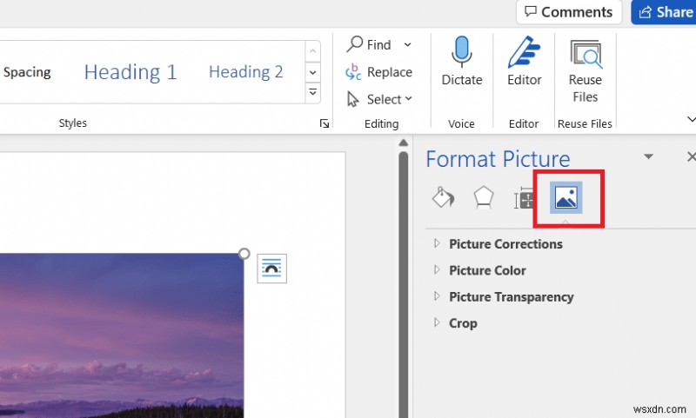The image size is (696, 418).
Task: Open the Reuse Files icon
Action: click(x=585, y=54)
